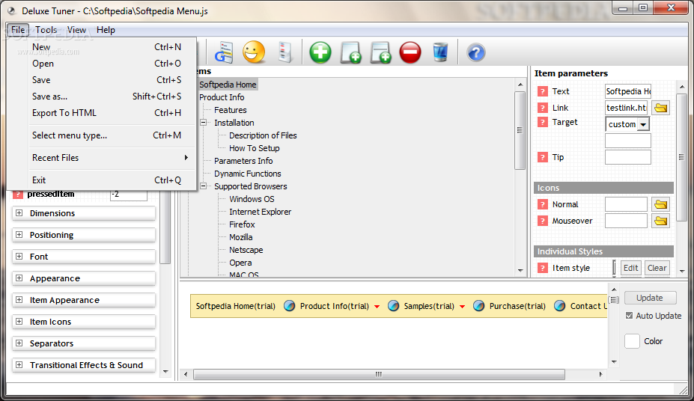Expand Transitional Effects & Sound section
The image size is (694, 401).
tap(19, 365)
